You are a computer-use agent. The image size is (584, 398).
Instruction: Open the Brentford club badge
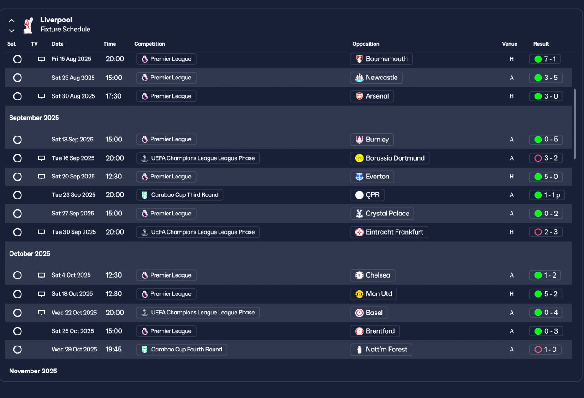tap(360, 331)
